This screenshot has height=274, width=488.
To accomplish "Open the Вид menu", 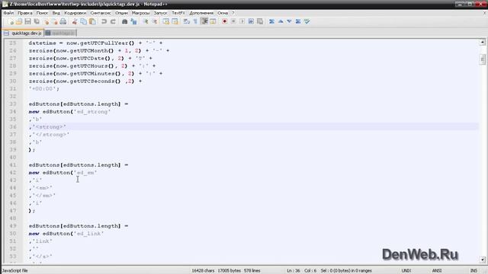I will tap(56, 13).
